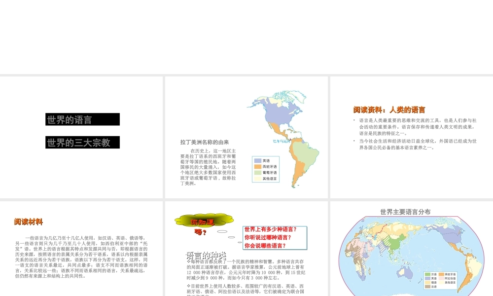Click the pale yellow 其他语言 swatch in the Americas legend
The width and height of the screenshot is (493, 296).
(x=258, y=179)
